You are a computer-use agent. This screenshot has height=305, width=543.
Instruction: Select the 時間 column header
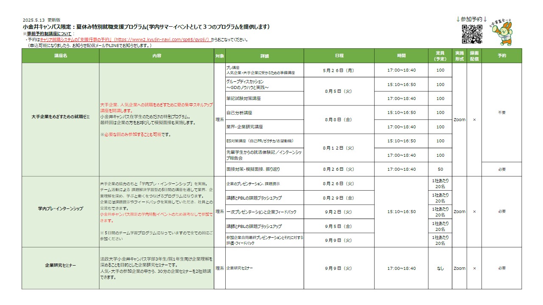tap(401, 56)
